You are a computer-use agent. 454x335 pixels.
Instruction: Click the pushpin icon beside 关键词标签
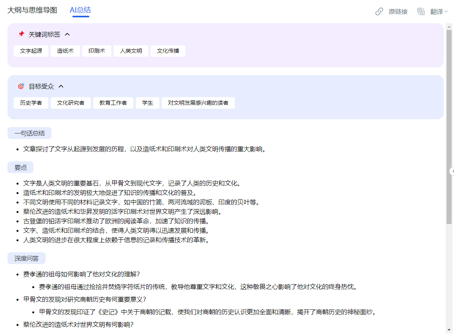[x=21, y=34]
